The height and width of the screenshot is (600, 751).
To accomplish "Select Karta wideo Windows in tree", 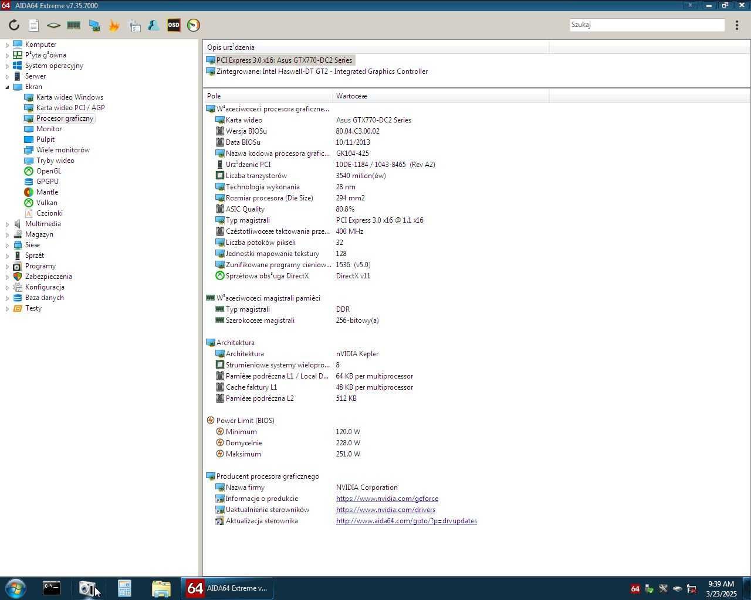I will 69,97.
